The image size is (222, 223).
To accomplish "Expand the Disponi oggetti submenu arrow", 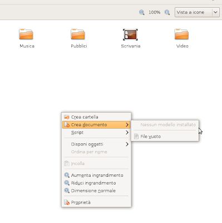I will tap(127, 144).
